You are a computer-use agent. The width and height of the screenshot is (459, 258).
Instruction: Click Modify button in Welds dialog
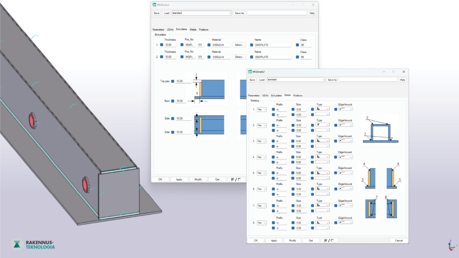pos(292,241)
